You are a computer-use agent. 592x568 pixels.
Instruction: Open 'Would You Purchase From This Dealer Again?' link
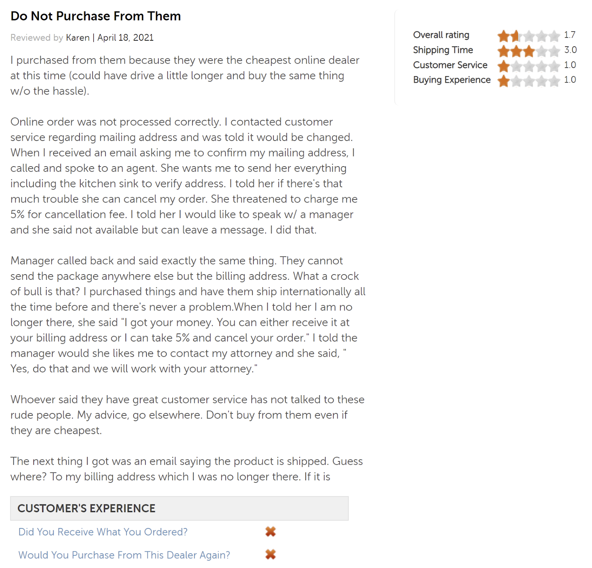point(124,555)
